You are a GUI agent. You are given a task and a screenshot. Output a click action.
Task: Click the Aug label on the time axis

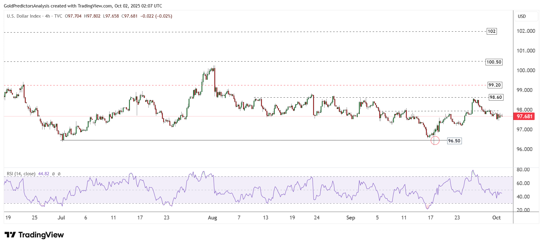pos(212,218)
